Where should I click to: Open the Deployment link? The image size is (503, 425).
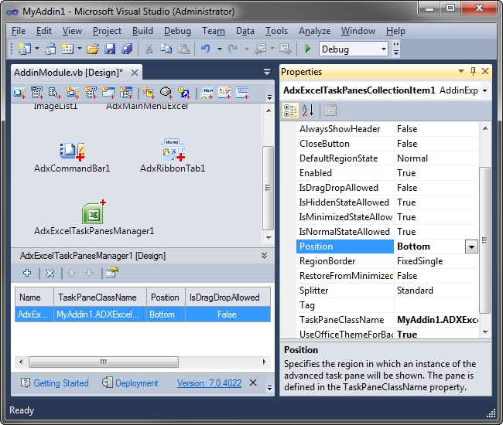pos(137,383)
